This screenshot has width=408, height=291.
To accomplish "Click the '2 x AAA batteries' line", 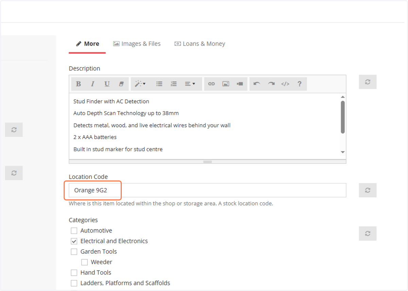I will coord(95,137).
